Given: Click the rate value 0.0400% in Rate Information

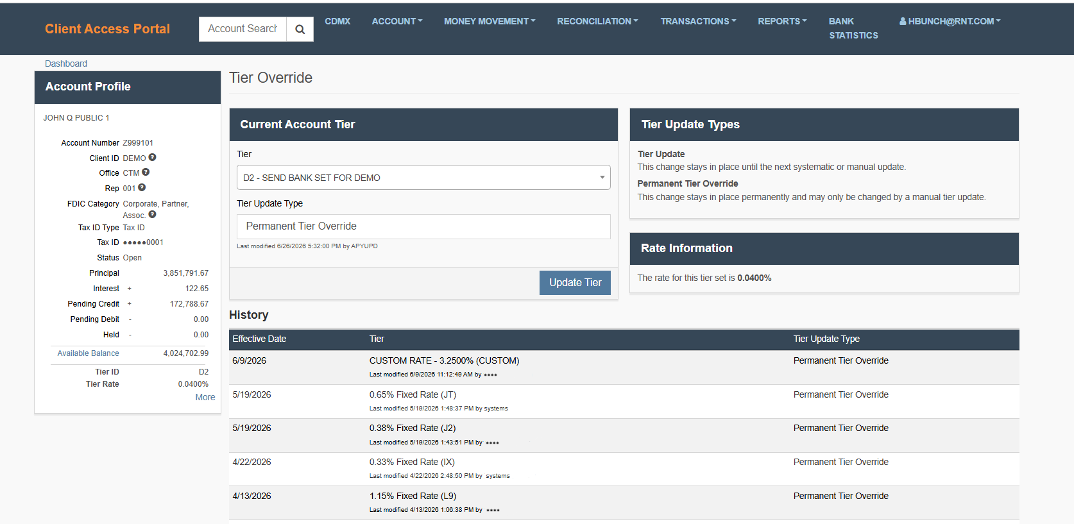Looking at the screenshot, I should pos(754,278).
